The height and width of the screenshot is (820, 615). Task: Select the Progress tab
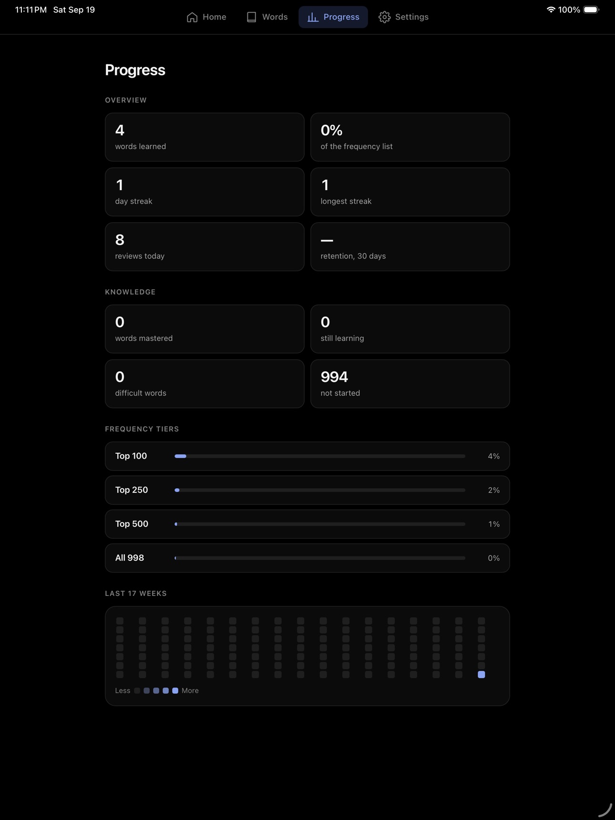tap(333, 17)
